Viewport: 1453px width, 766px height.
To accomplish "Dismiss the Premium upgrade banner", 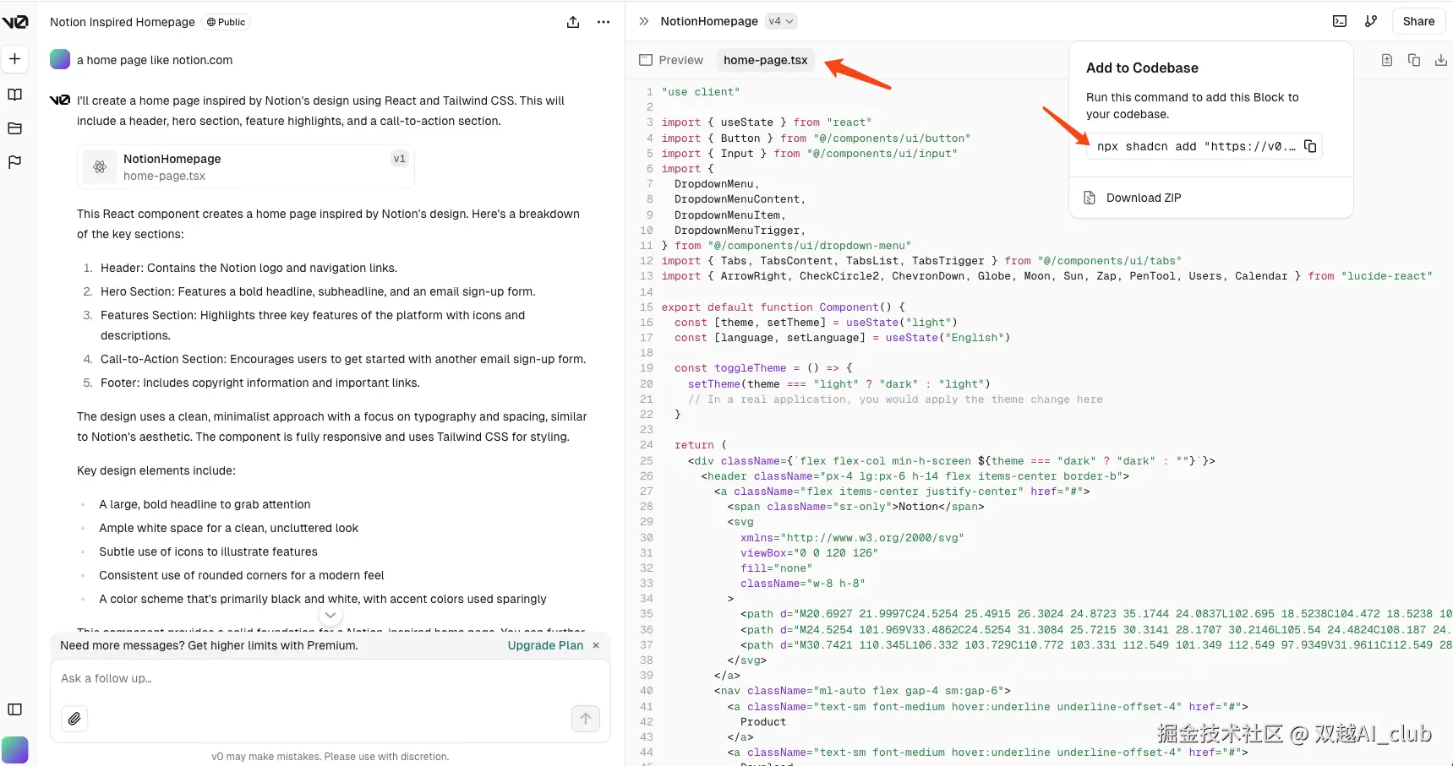I will click(x=596, y=645).
